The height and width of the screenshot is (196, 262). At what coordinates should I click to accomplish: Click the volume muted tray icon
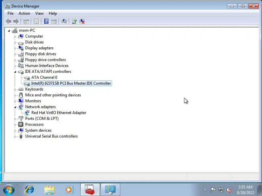pos(229,190)
